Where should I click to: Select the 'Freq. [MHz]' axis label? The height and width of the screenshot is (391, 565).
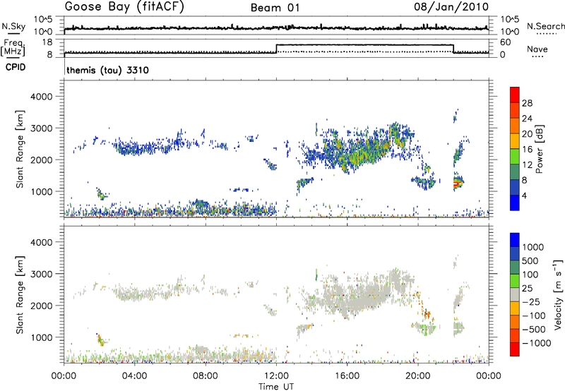pyautogui.click(x=14, y=47)
